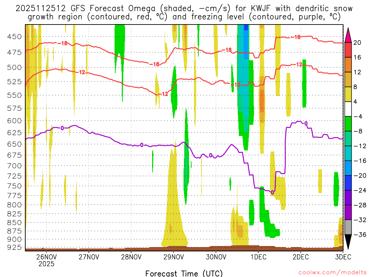
Task: Click the 475 pressure level label
Action: point(14,52)
